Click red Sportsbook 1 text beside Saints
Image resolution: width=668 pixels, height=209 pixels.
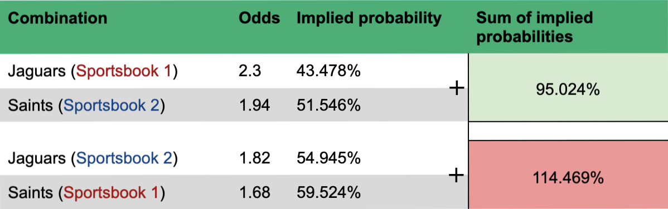111,192
